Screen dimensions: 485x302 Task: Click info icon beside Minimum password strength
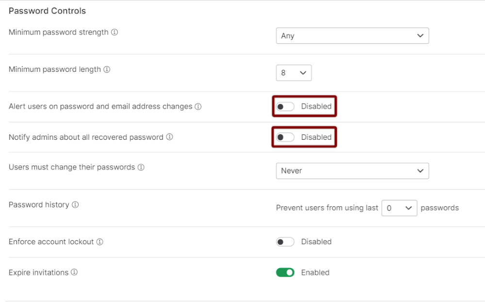click(114, 32)
